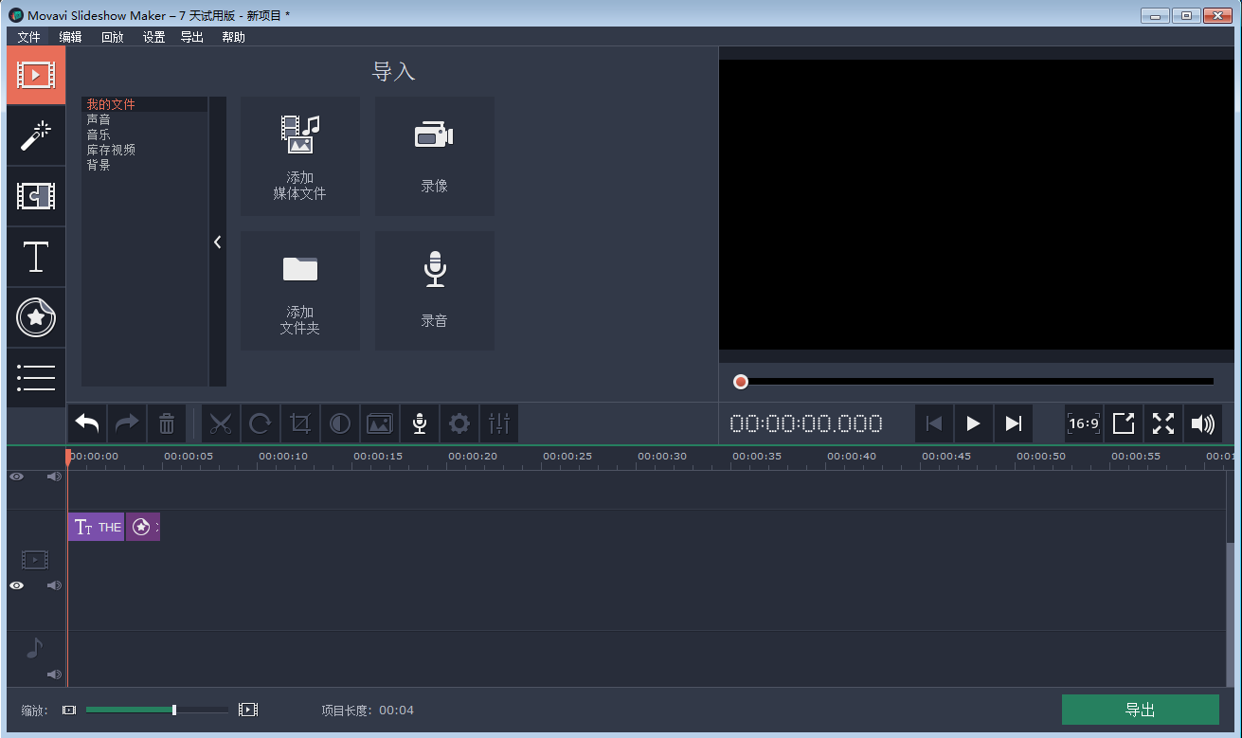Click the image properties picture icon
Image resolution: width=1242 pixels, height=738 pixels.
[380, 423]
